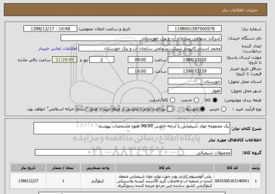Click the response deadline time 09:00 field
275x194 pixels.
tap(140, 60)
